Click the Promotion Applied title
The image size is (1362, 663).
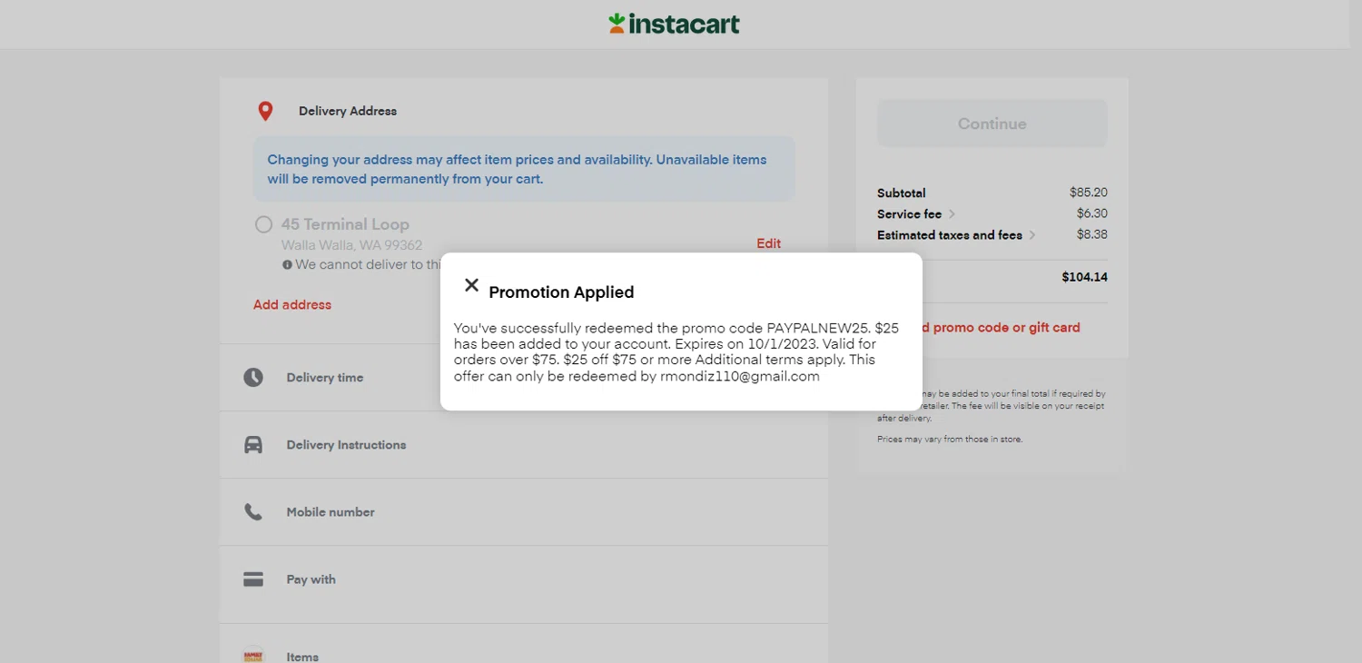(561, 292)
